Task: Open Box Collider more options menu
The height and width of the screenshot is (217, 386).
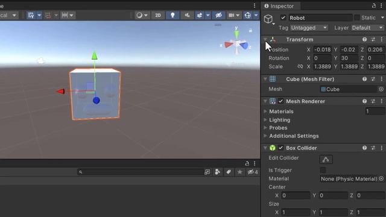Action: pyautogui.click(x=381, y=148)
